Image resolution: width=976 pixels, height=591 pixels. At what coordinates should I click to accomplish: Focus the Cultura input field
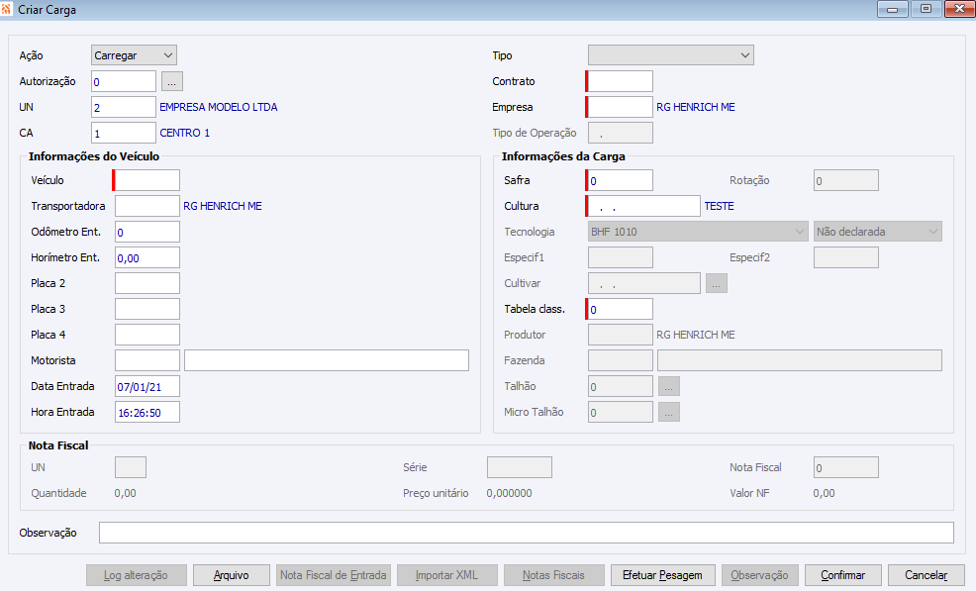click(x=643, y=206)
